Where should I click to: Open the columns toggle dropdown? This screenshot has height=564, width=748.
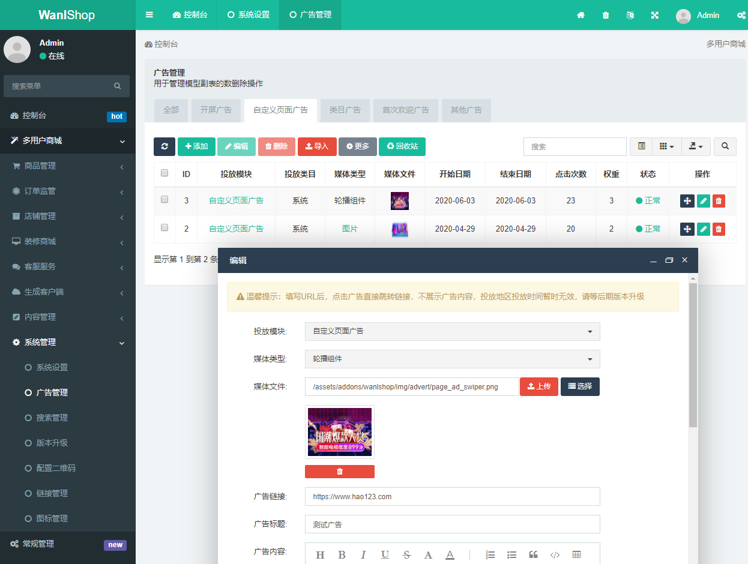666,146
